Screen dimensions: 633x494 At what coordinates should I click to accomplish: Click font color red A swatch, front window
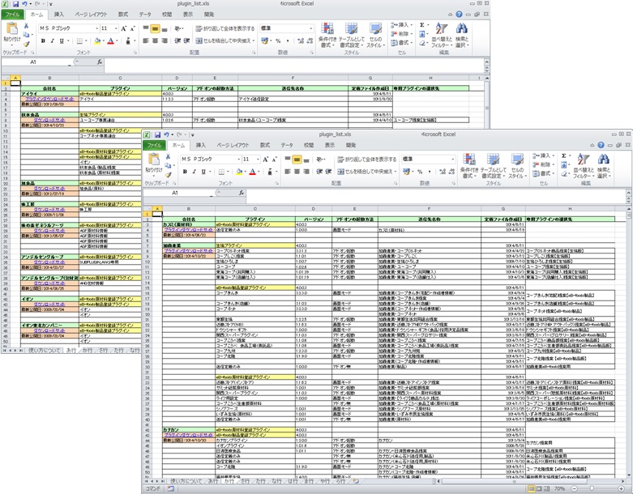253,172
